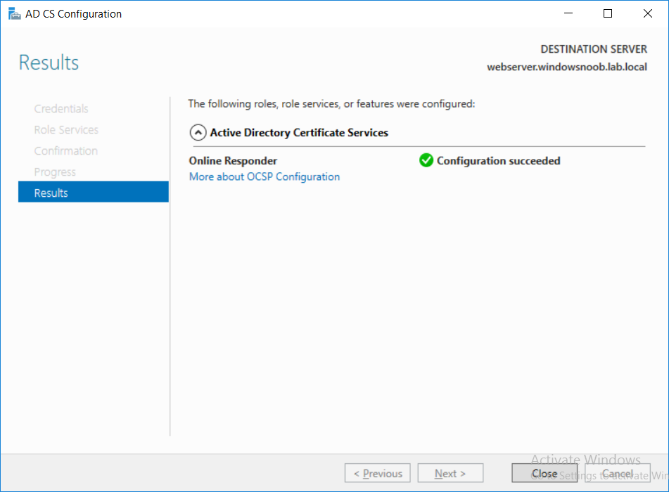Image resolution: width=669 pixels, height=492 pixels.
Task: Click the Online Responder label
Action: pos(233,161)
